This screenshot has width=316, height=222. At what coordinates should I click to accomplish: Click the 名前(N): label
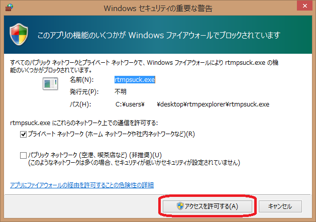coord(81,80)
